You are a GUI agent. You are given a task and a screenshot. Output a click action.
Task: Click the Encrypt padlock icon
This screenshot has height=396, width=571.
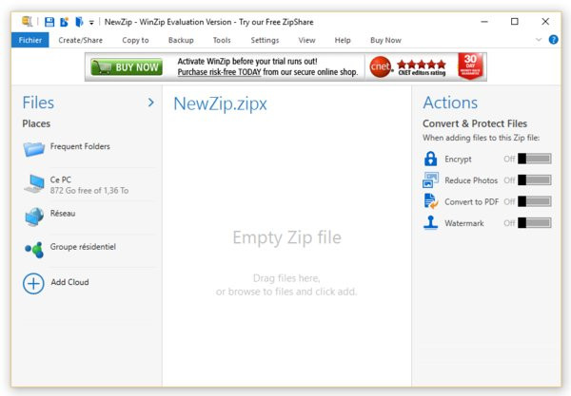(x=430, y=159)
